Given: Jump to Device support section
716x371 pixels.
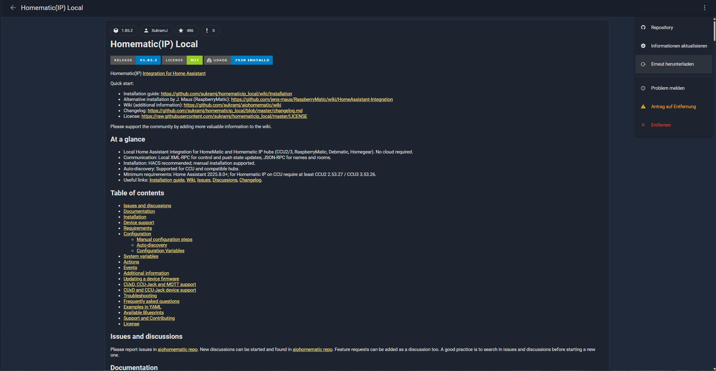Looking at the screenshot, I should 139,223.
